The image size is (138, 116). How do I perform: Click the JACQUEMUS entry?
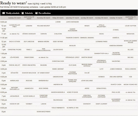point(14,96)
